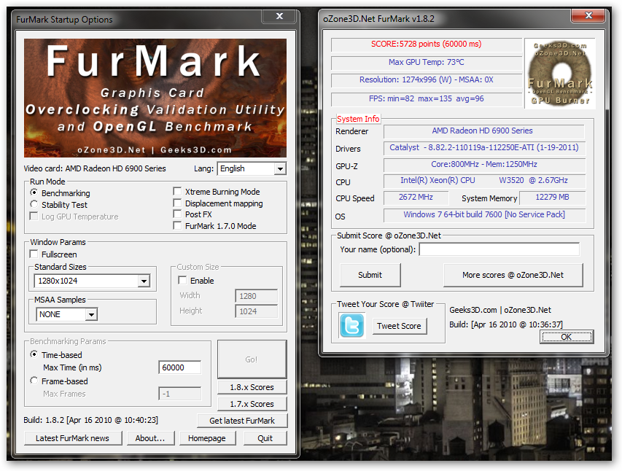Submit the score to oZone3D.Net

point(370,275)
